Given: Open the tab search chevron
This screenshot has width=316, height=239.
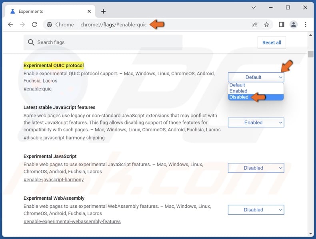Looking at the screenshot, I should pyautogui.click(x=254, y=8).
